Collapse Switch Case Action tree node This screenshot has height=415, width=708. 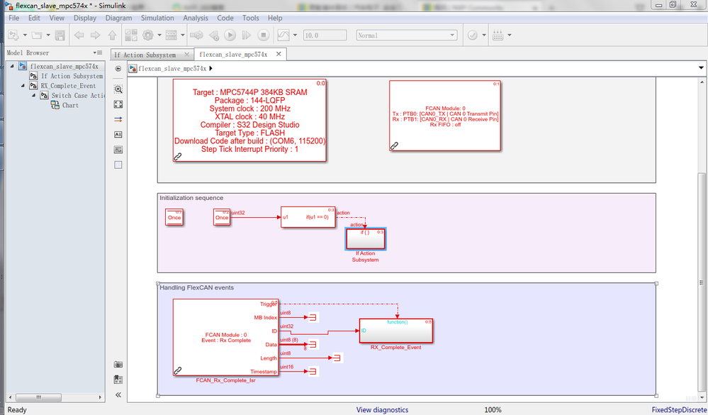[34, 95]
